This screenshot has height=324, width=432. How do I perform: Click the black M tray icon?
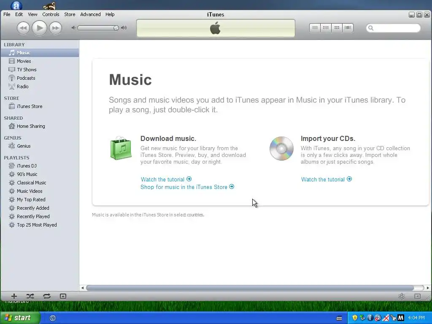pyautogui.click(x=401, y=318)
